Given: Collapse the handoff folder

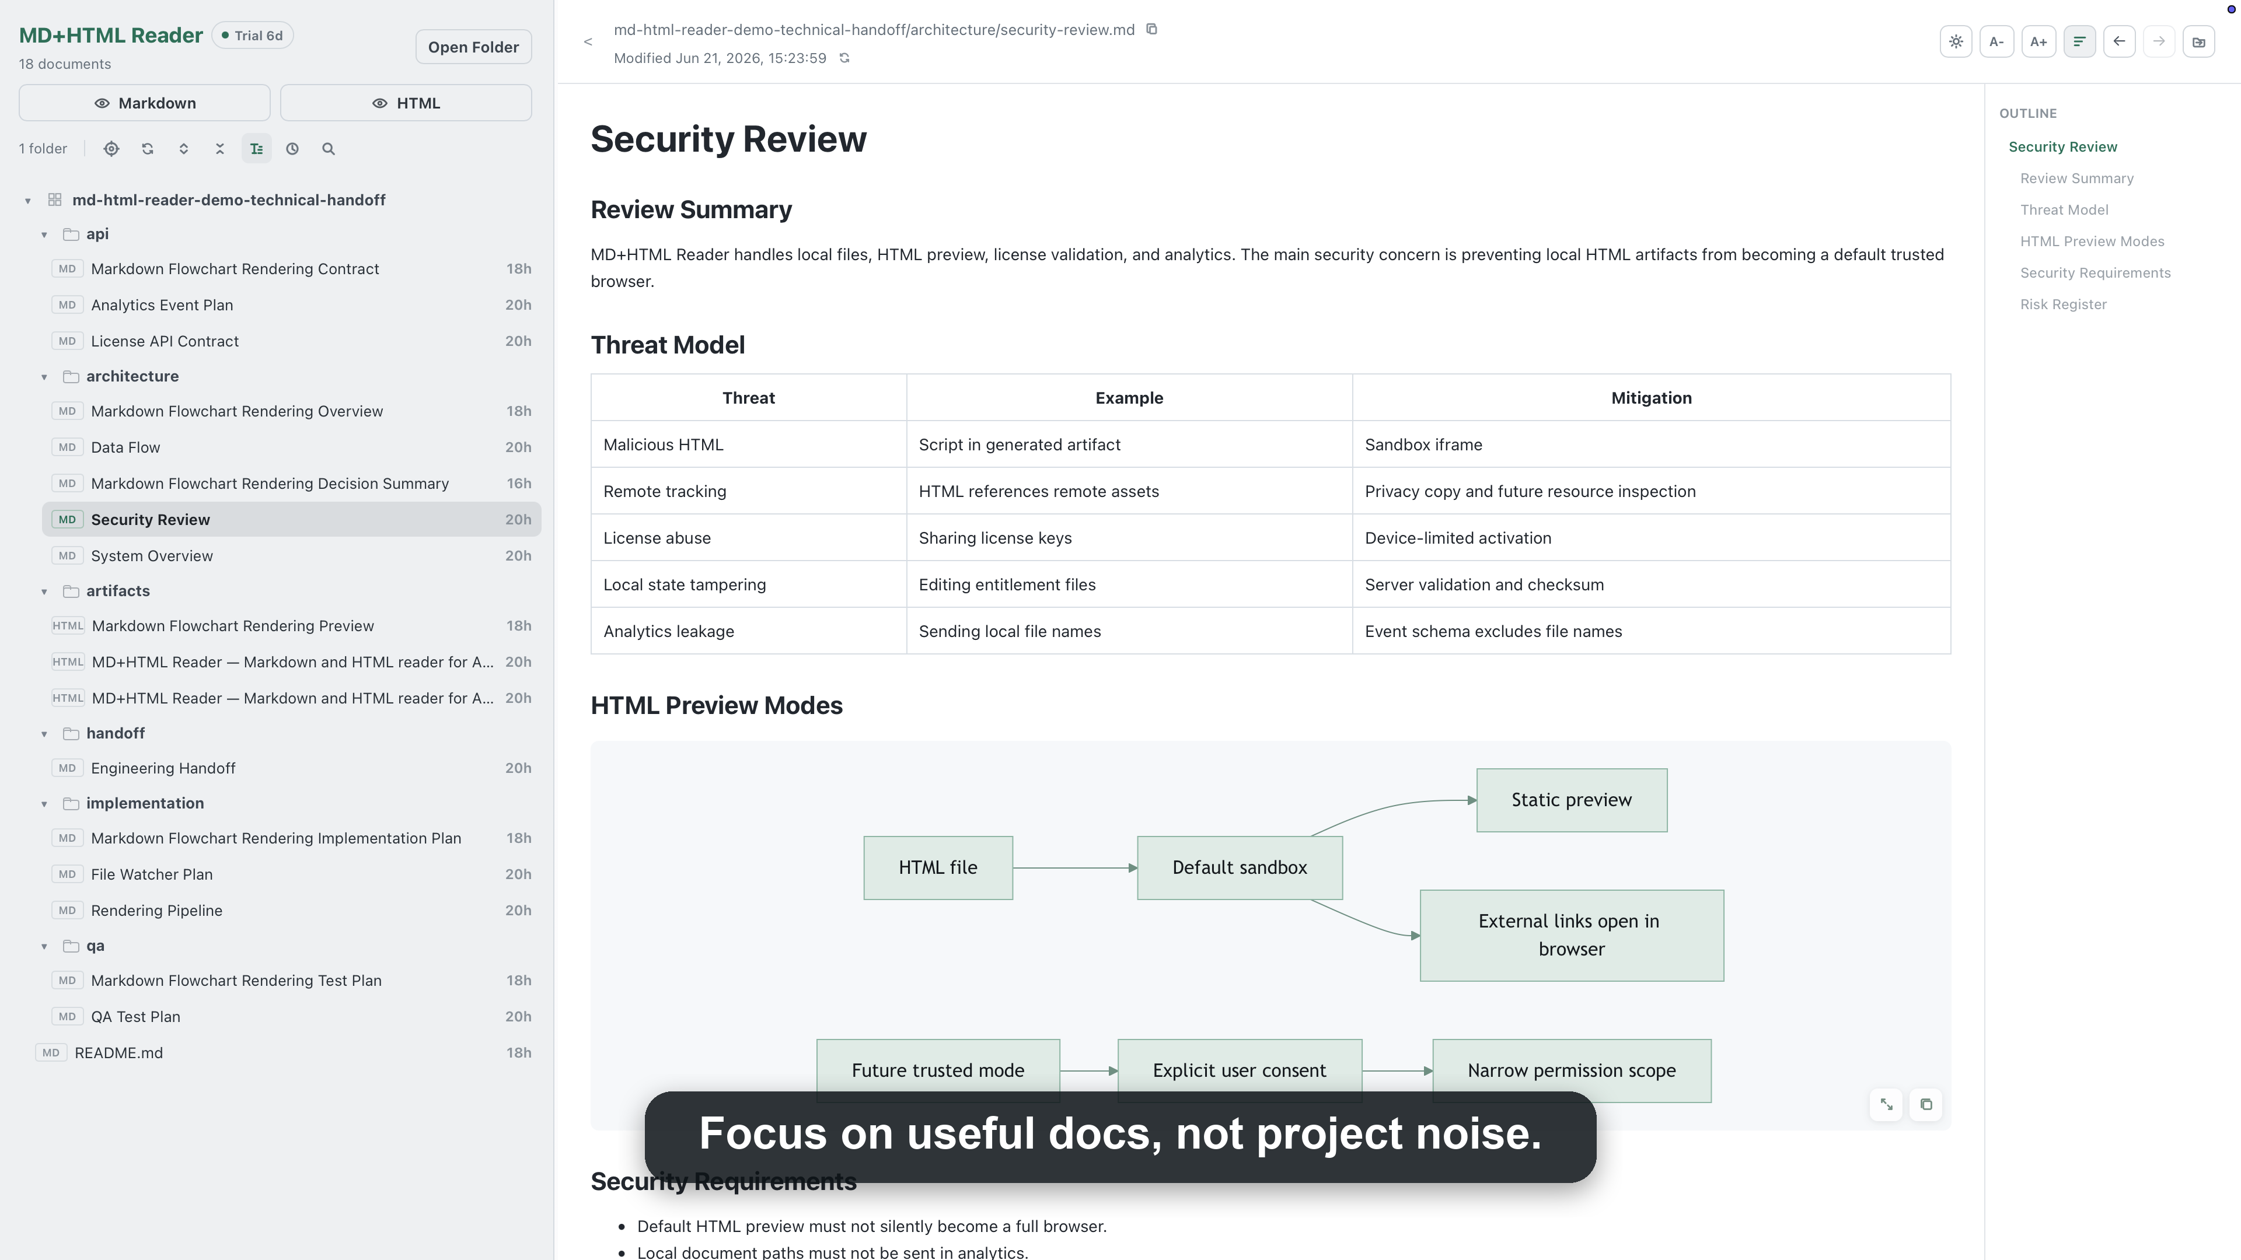Looking at the screenshot, I should pos(44,735).
